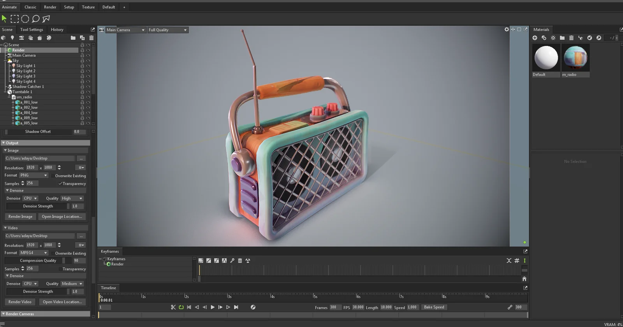This screenshot has height=327, width=623.
Task: Click the new camera icon in Scene toolbar
Action: pos(21,38)
